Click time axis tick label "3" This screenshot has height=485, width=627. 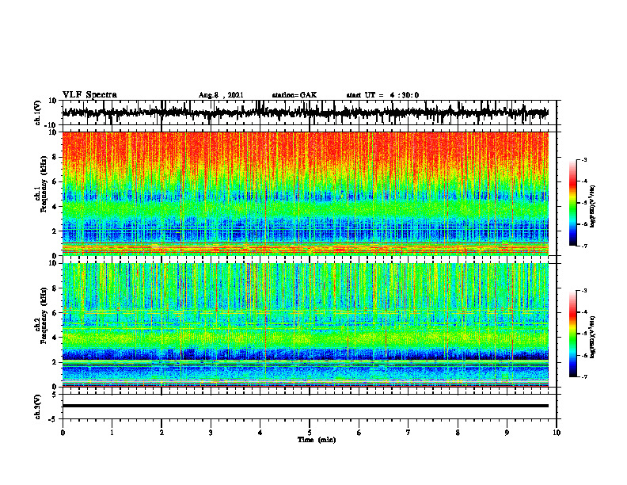(211, 433)
